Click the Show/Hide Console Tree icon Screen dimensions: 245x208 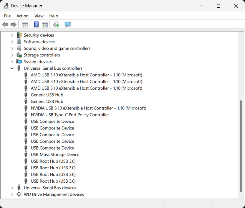(x=25, y=25)
